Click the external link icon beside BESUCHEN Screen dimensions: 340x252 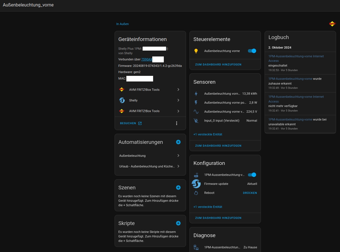pyautogui.click(x=140, y=123)
